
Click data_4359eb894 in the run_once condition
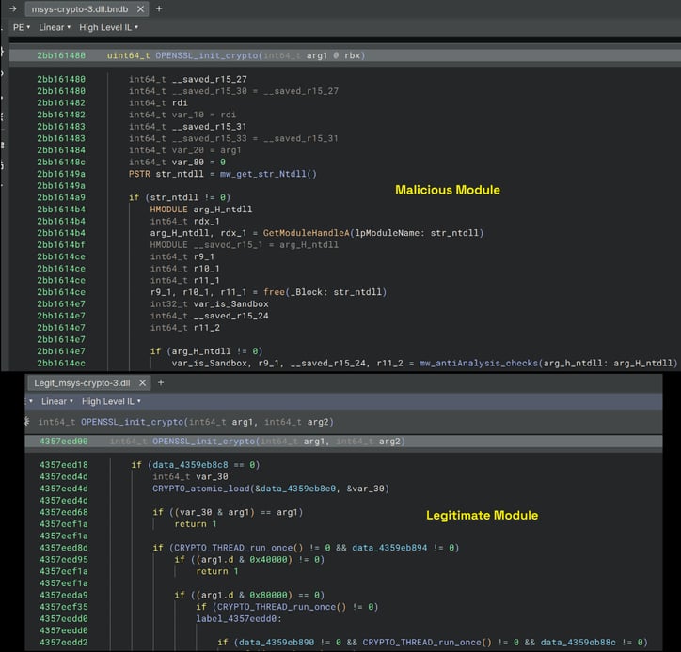[x=389, y=548]
